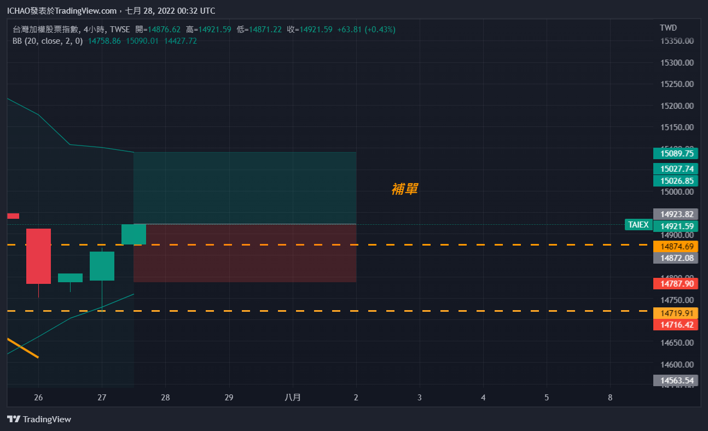This screenshot has width=708, height=431.
Task: Click the 開=14876.62 open value in header
Action: tap(158, 30)
